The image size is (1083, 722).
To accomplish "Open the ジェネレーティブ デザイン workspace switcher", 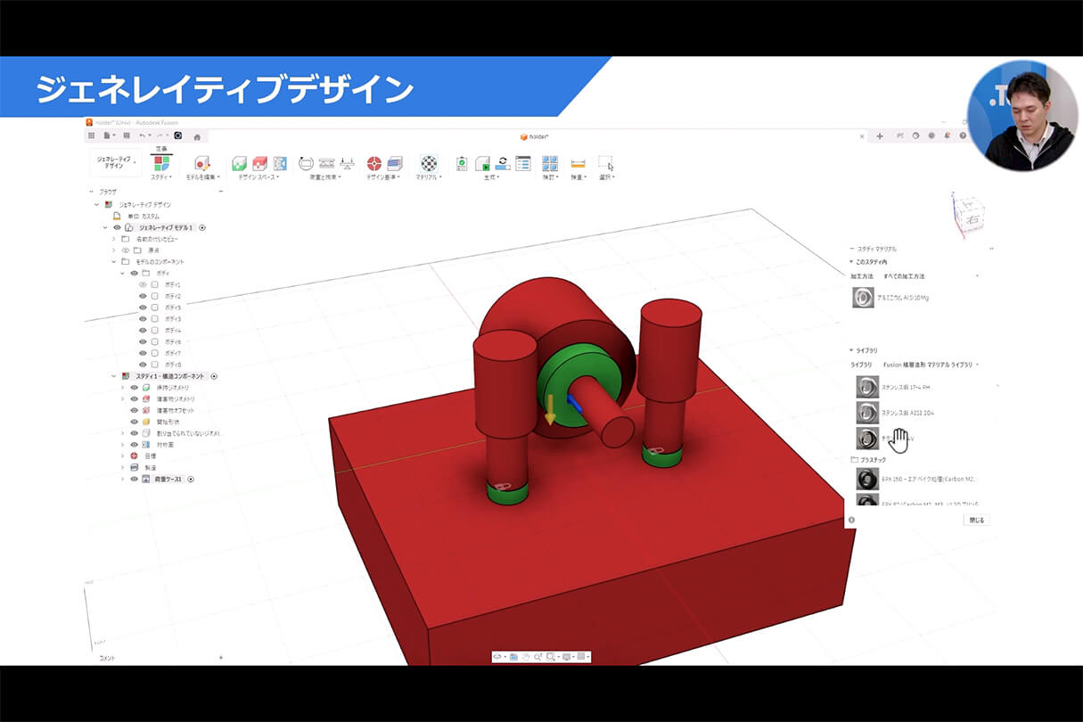I will [116, 162].
